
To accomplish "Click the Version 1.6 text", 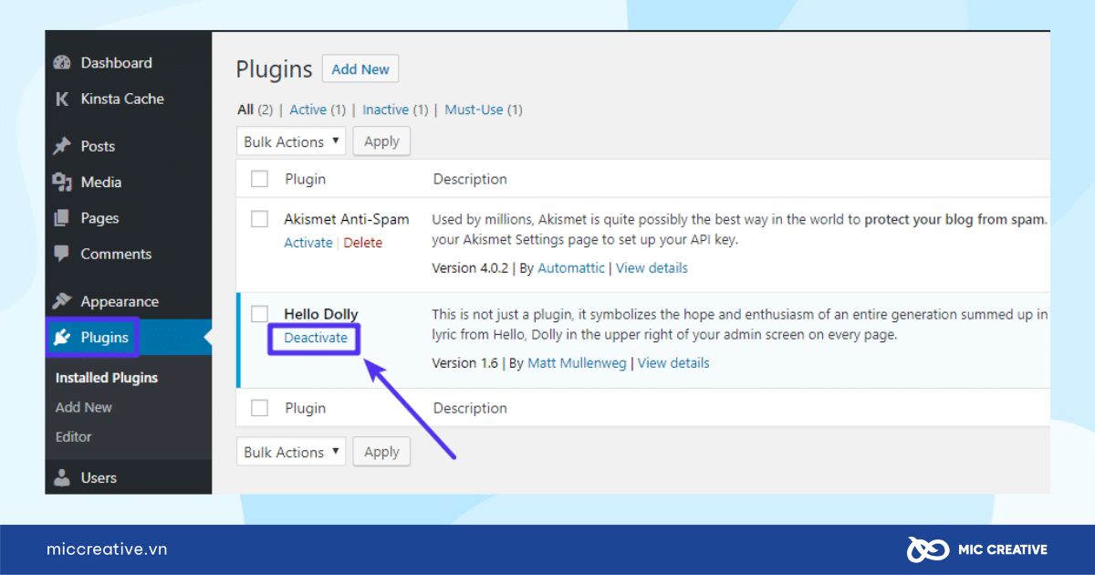I will (464, 363).
